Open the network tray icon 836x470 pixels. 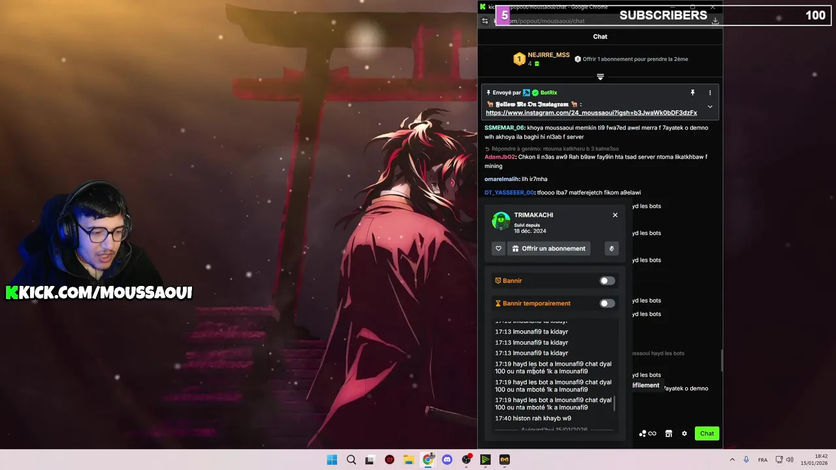(780, 460)
